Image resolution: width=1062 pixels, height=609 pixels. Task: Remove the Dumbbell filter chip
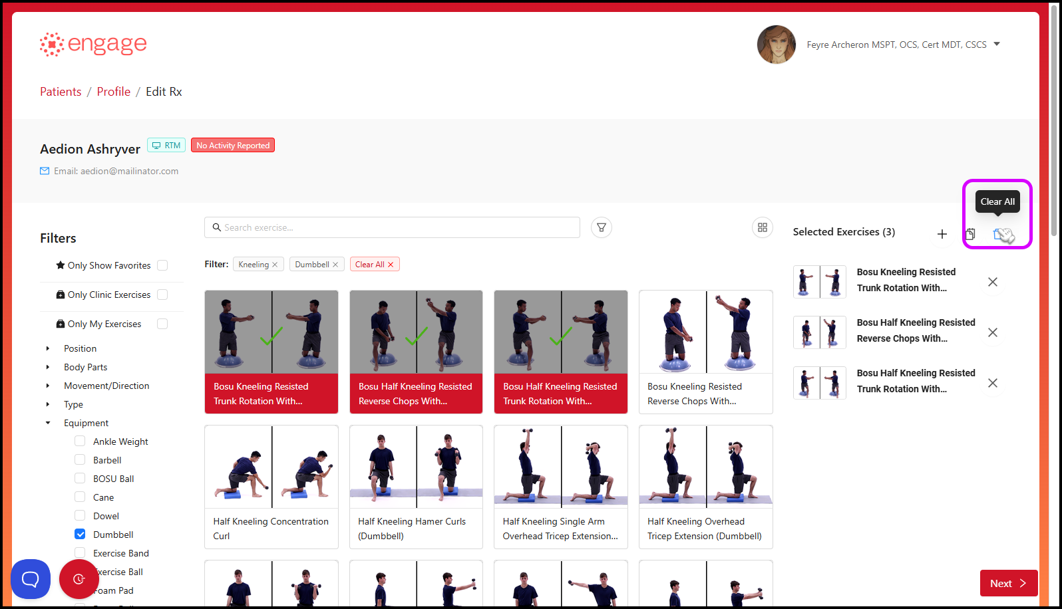[x=335, y=265]
